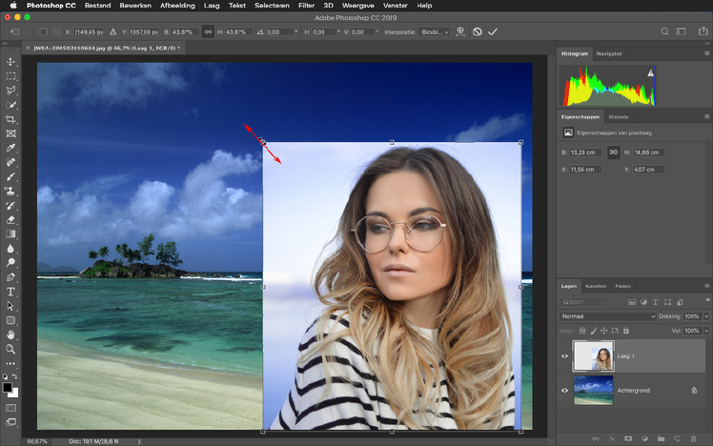Toggle the aspect ratio link between B and H
The image size is (713, 446).
(208, 31)
